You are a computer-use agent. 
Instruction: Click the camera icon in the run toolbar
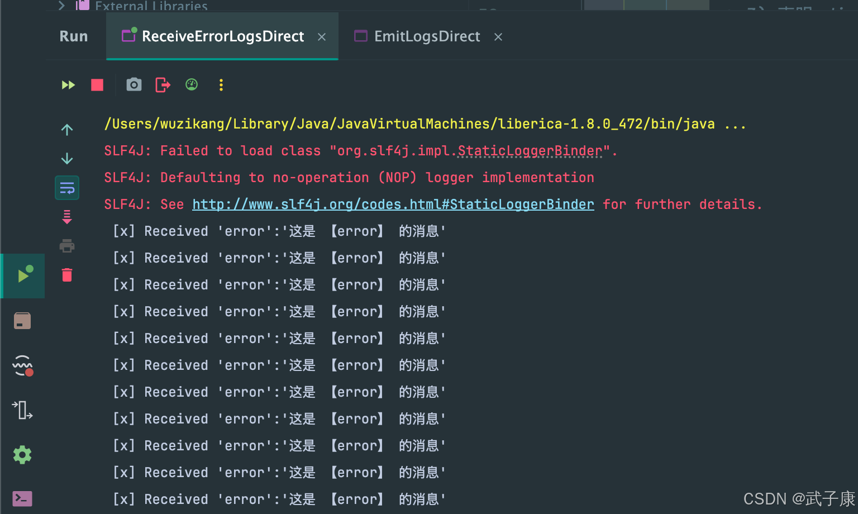pyautogui.click(x=134, y=84)
